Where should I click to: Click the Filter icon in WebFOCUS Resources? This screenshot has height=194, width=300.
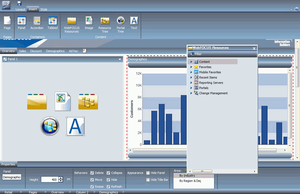tap(192, 54)
